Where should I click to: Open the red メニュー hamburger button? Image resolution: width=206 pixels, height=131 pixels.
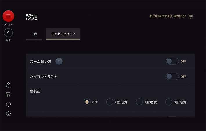[x=8, y=16]
